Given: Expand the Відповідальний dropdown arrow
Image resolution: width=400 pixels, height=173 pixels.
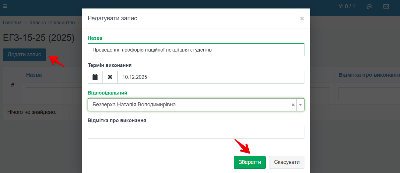Looking at the screenshot, I should [x=300, y=105].
